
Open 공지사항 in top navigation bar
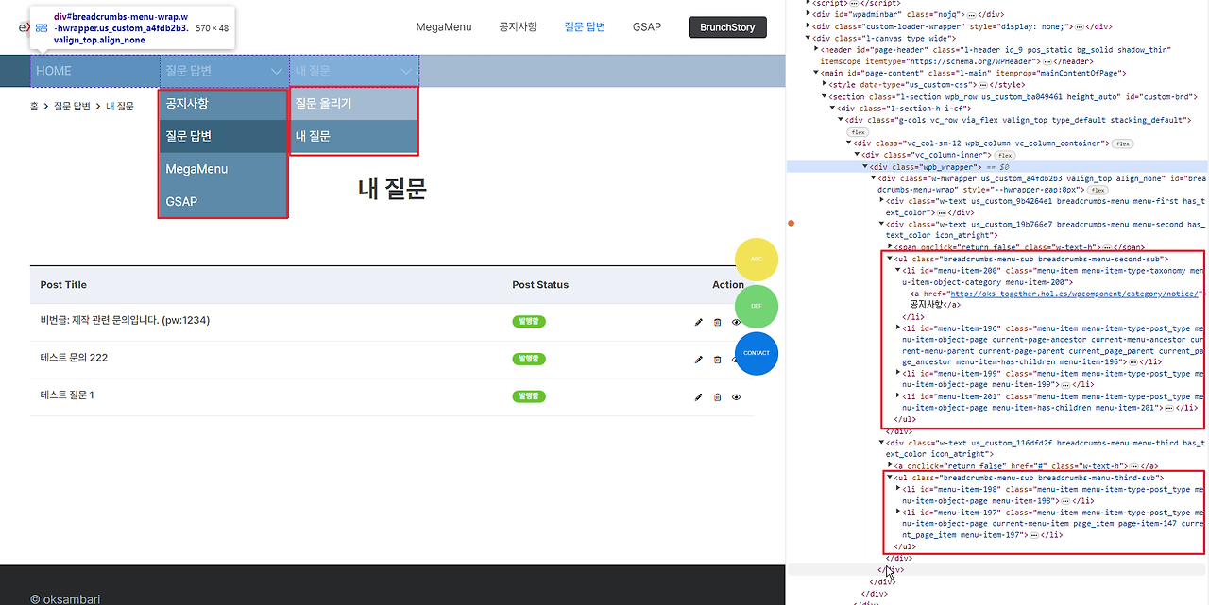[518, 26]
